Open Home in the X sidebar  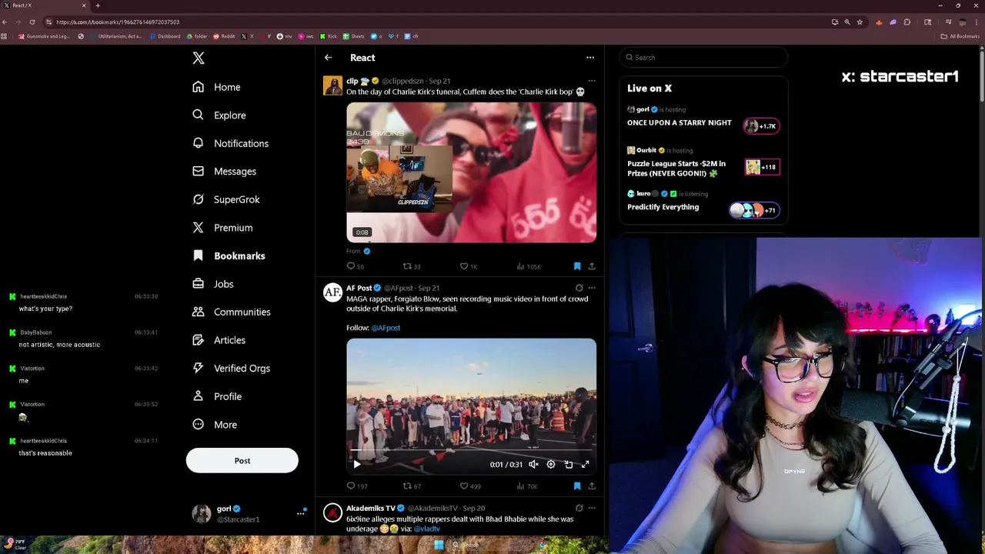[x=217, y=87]
